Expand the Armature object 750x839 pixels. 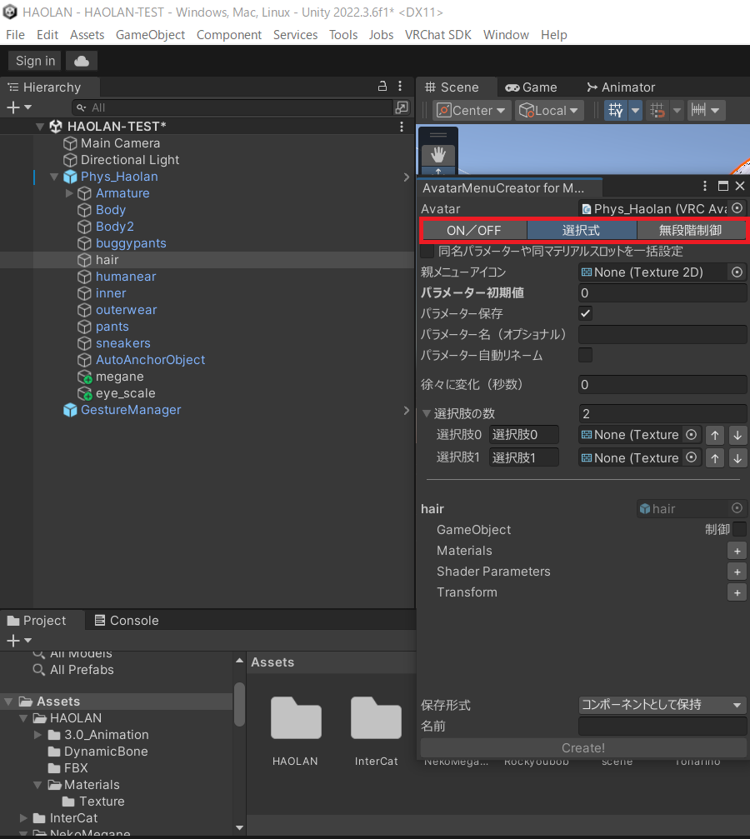[69, 193]
